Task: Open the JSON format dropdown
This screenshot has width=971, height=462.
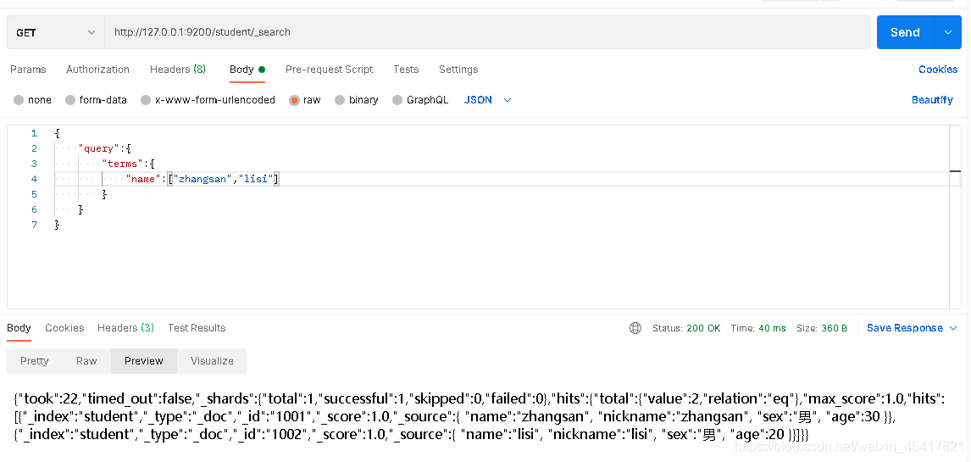Action: (488, 100)
